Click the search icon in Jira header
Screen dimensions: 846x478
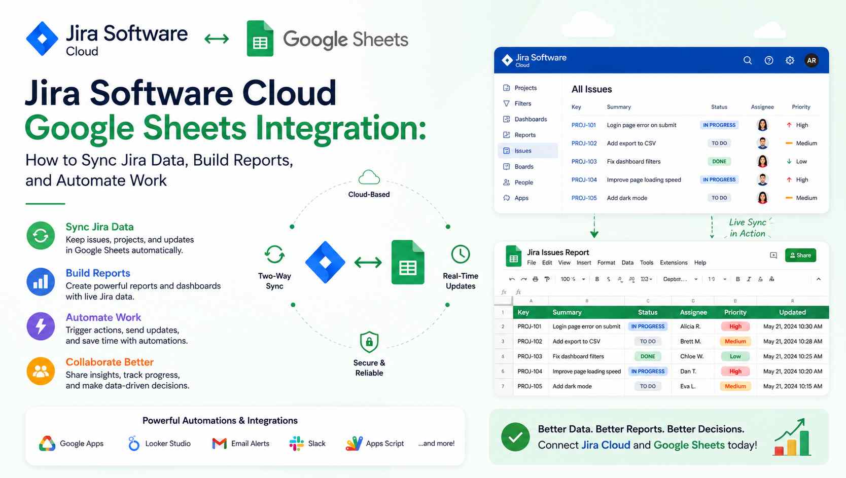pos(748,60)
